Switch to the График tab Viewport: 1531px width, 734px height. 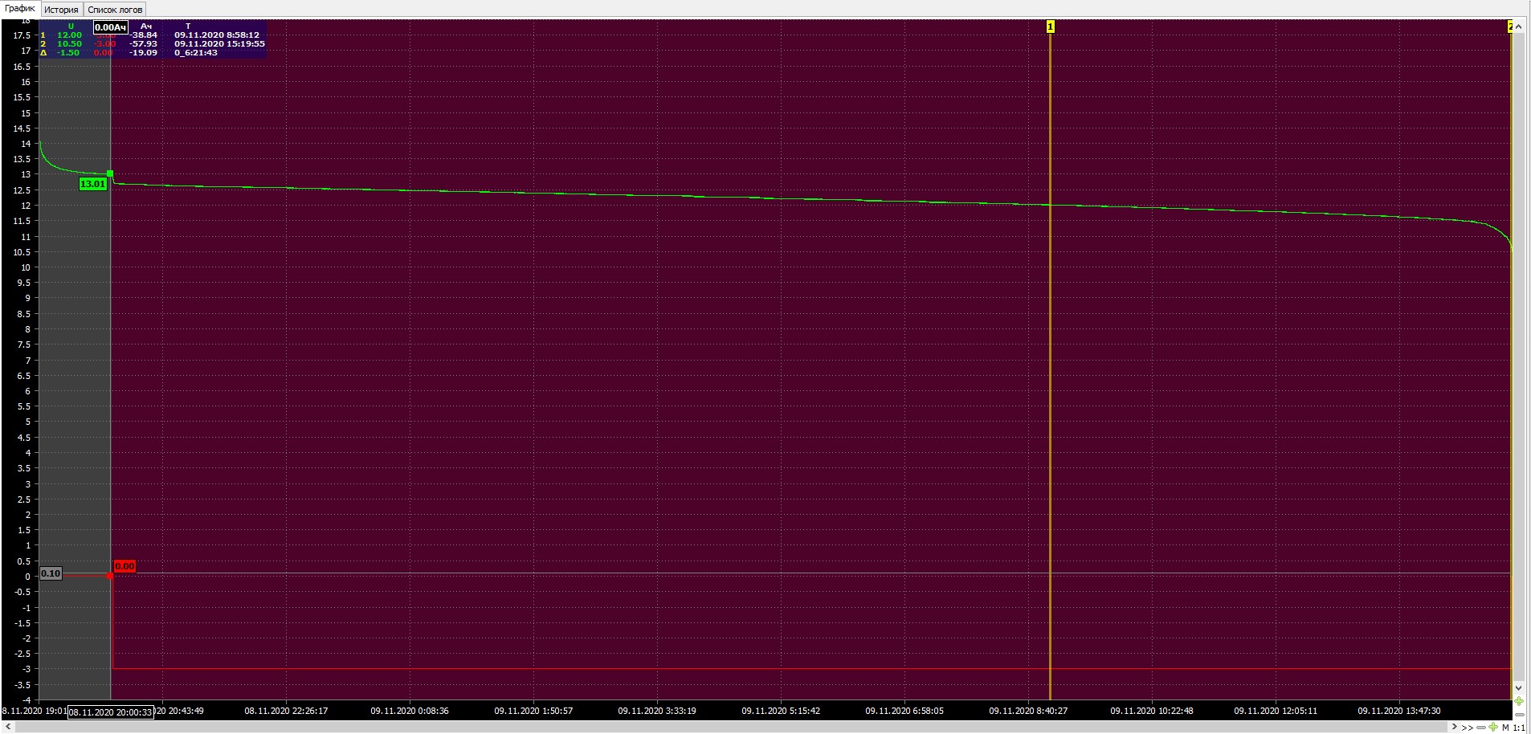pos(20,9)
